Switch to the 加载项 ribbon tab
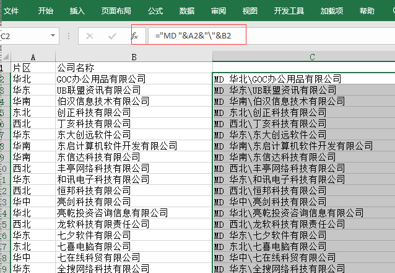 click(x=331, y=11)
